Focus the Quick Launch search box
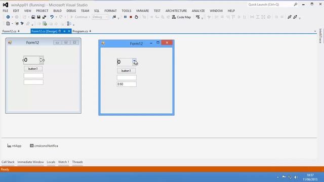 tap(270, 5)
